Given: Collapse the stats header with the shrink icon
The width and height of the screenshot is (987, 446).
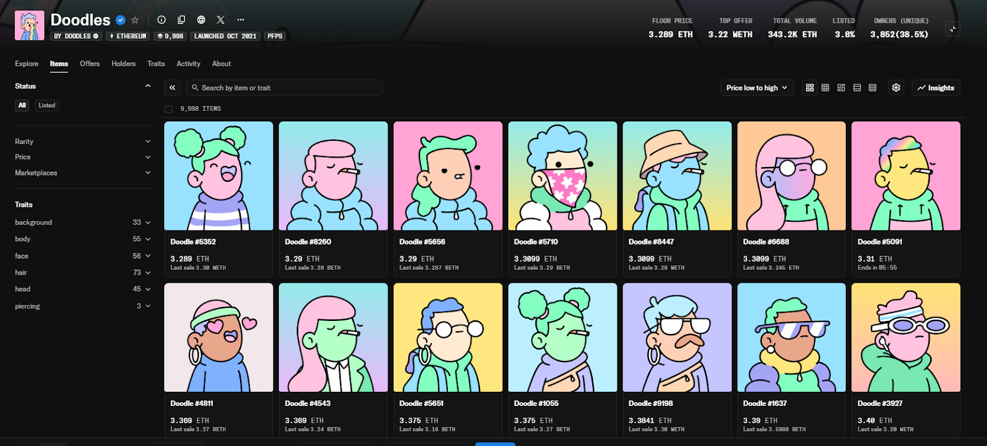Looking at the screenshot, I should [953, 29].
